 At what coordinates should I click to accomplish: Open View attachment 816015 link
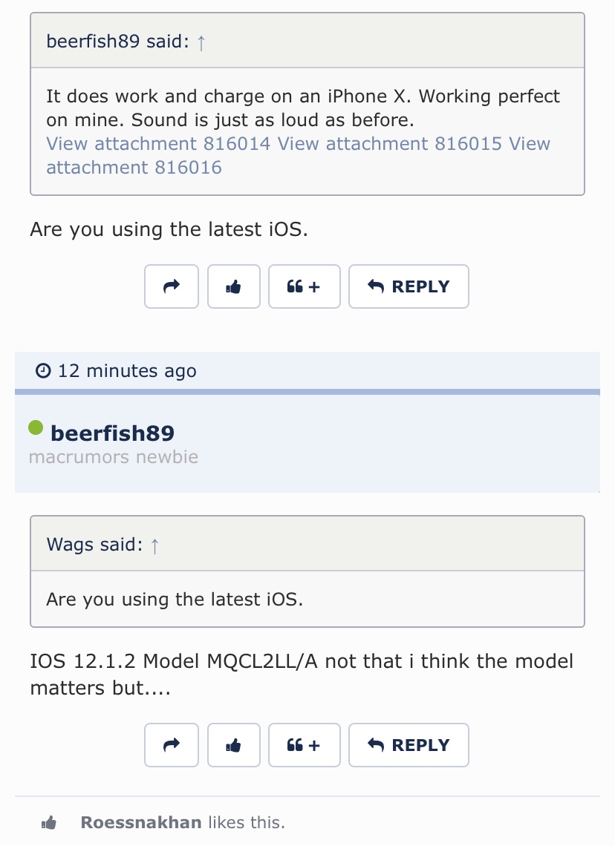pyautogui.click(x=390, y=143)
